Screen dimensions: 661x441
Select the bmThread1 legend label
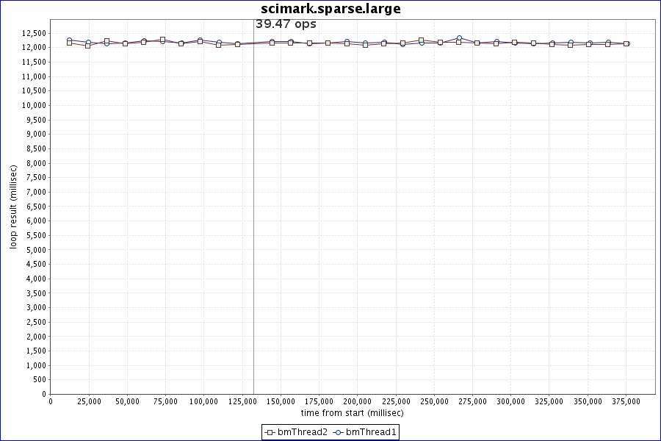click(371, 432)
